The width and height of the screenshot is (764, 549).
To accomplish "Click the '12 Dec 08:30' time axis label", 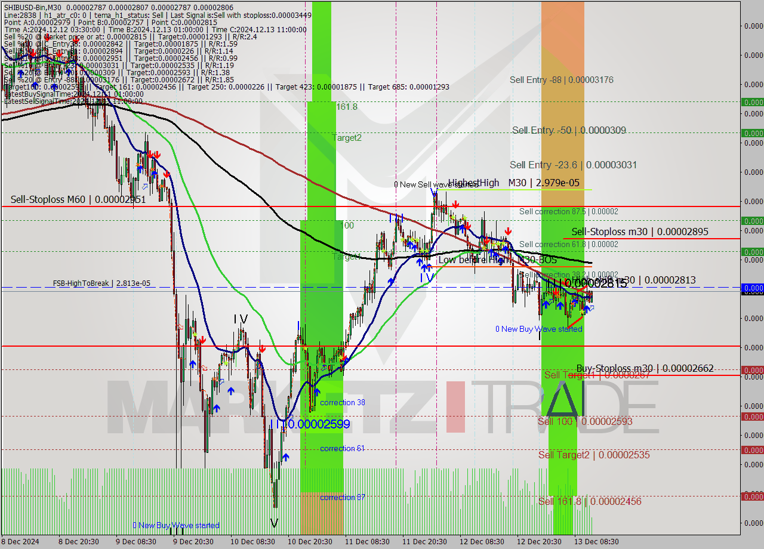I will point(482,542).
